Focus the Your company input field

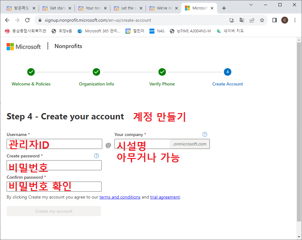click(x=142, y=144)
